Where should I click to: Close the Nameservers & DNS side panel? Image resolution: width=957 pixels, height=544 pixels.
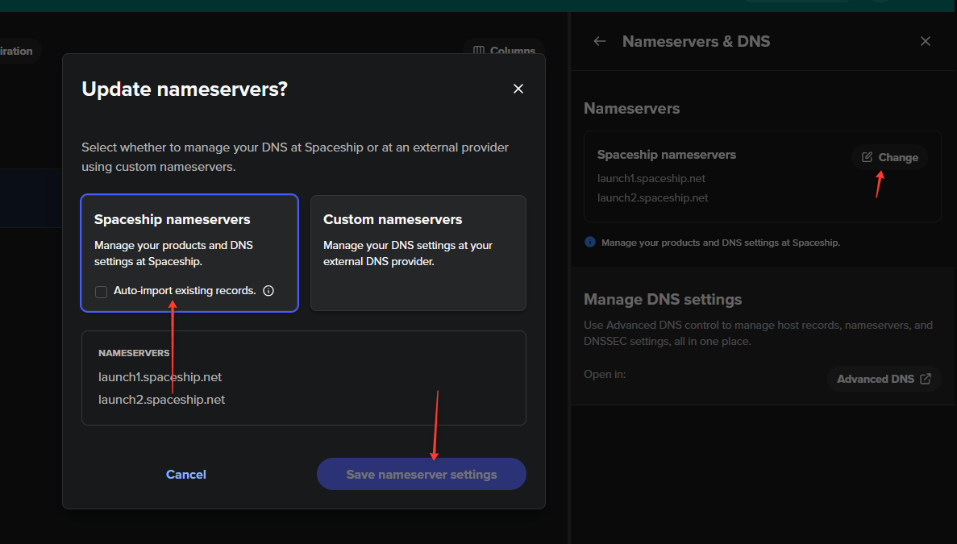click(x=926, y=41)
